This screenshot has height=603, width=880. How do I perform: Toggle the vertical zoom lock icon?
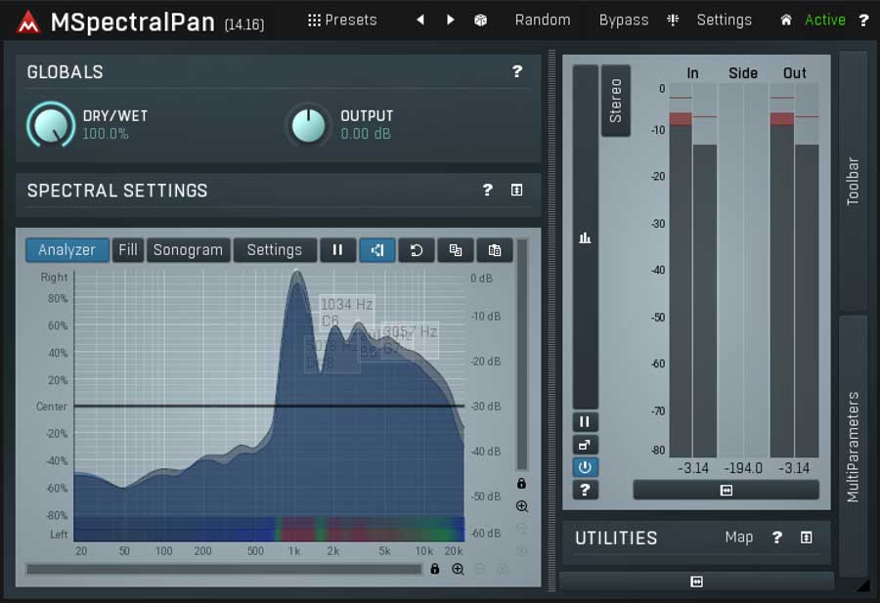point(521,484)
